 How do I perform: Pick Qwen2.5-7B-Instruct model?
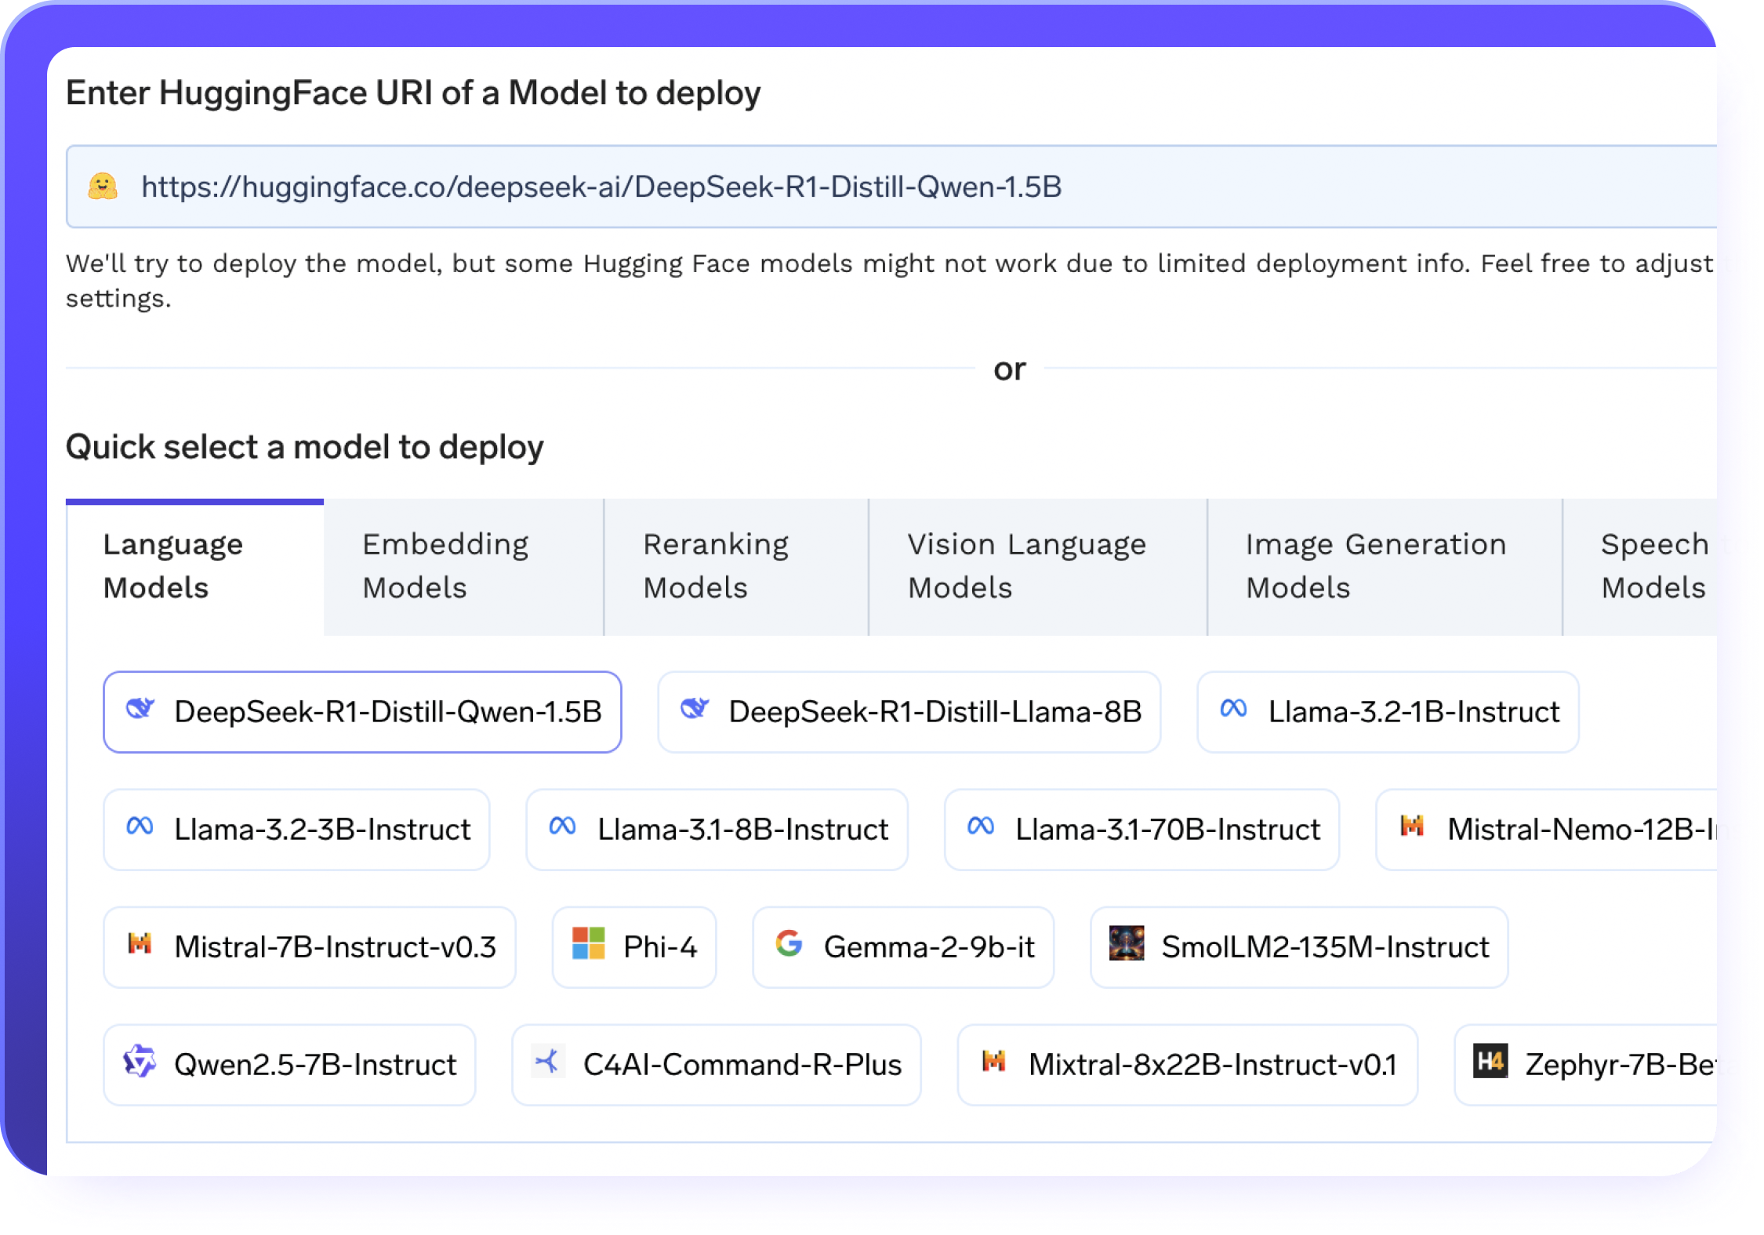tap(289, 1065)
